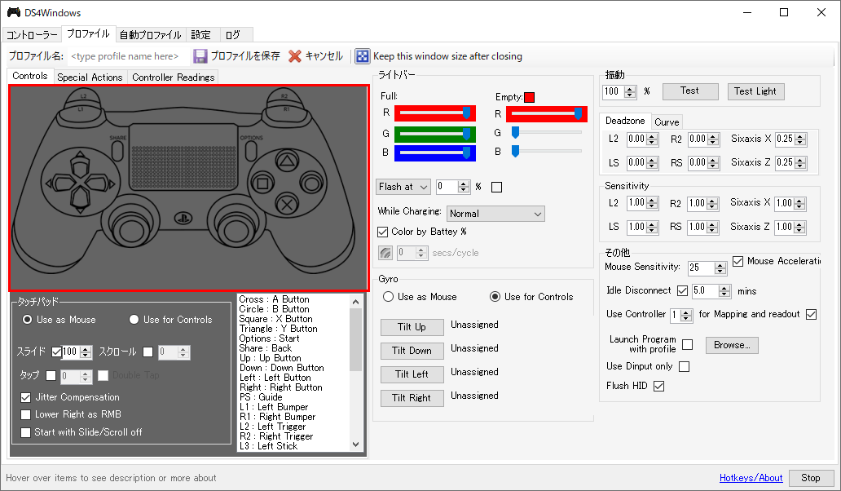The image size is (841, 491).
Task: Open the Flash at dropdown
Action: [403, 187]
